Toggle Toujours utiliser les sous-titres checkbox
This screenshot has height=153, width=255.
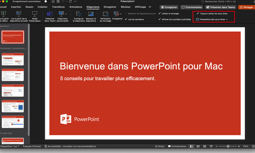coord(198,13)
